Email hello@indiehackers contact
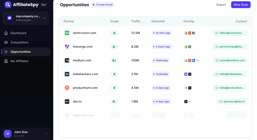 pos(230,74)
